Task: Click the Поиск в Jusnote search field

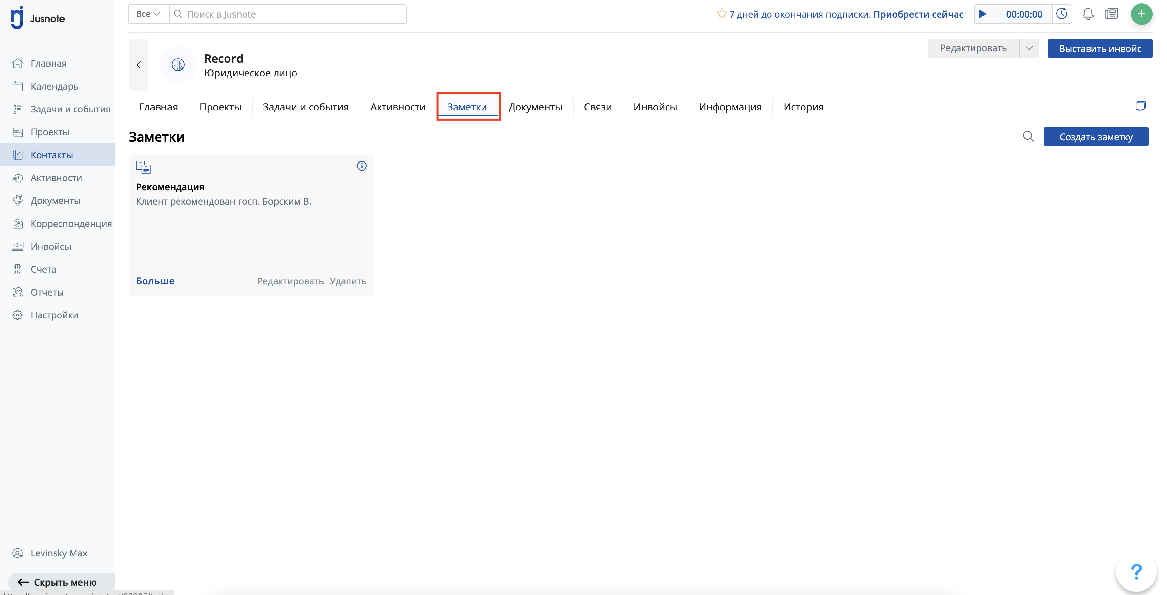Action: pos(290,14)
